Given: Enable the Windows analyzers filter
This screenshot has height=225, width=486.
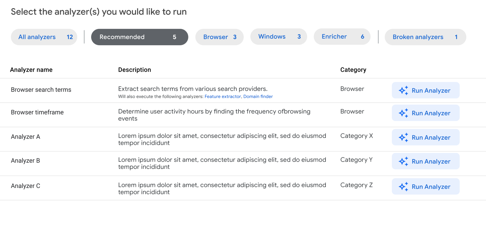Looking at the screenshot, I should tap(279, 37).
